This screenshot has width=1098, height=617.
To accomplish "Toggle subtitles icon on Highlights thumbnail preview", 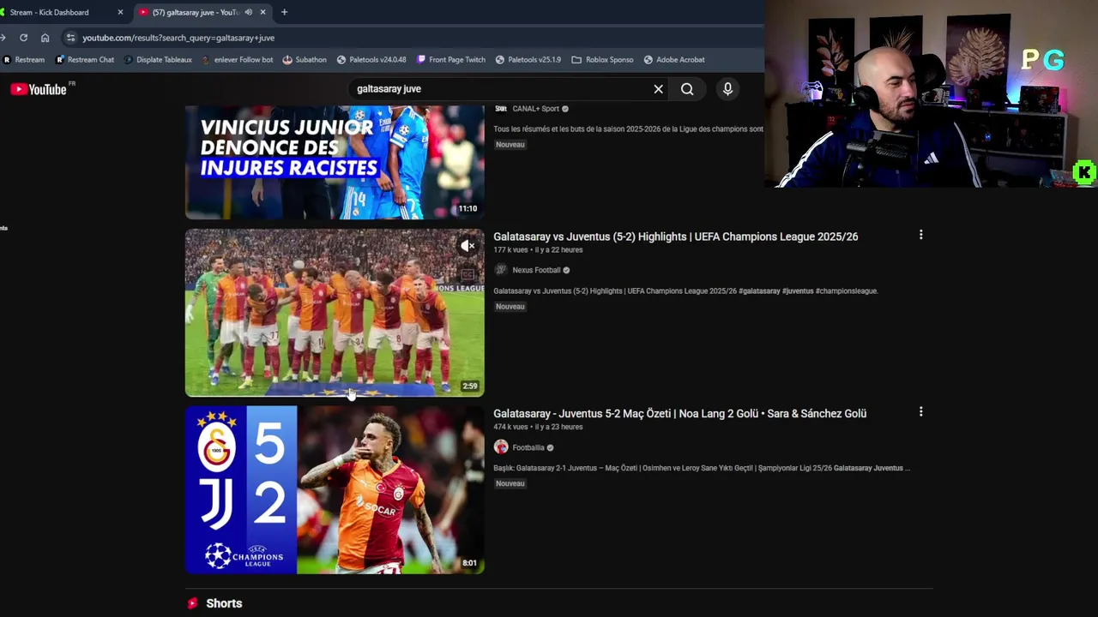I will [x=468, y=275].
